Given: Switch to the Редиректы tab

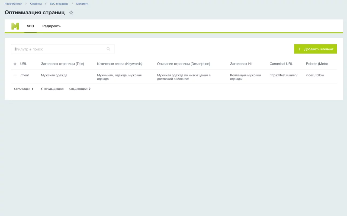Looking at the screenshot, I should tap(52, 26).
